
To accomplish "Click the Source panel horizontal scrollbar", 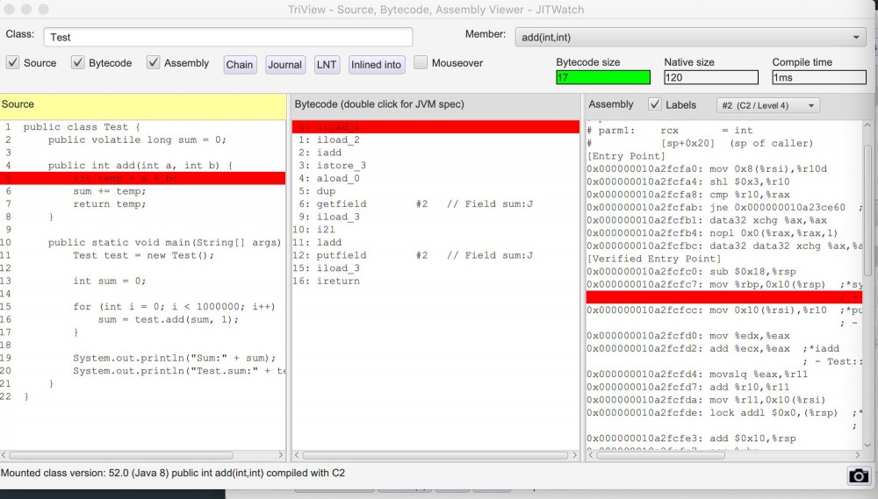I will pos(120,455).
